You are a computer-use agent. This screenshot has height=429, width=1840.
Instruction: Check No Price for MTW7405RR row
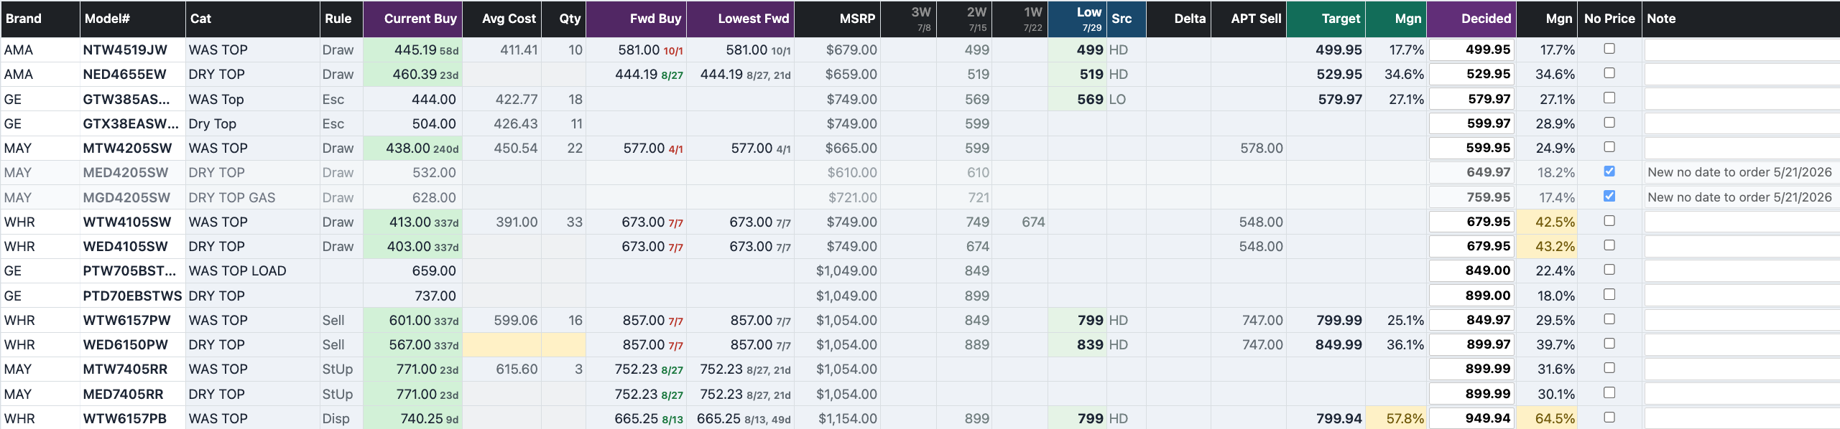1609,368
